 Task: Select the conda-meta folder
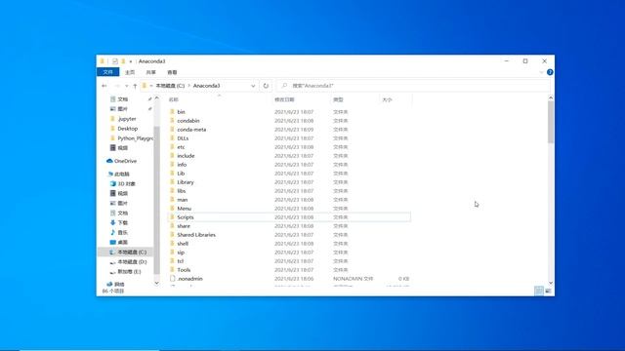191,130
